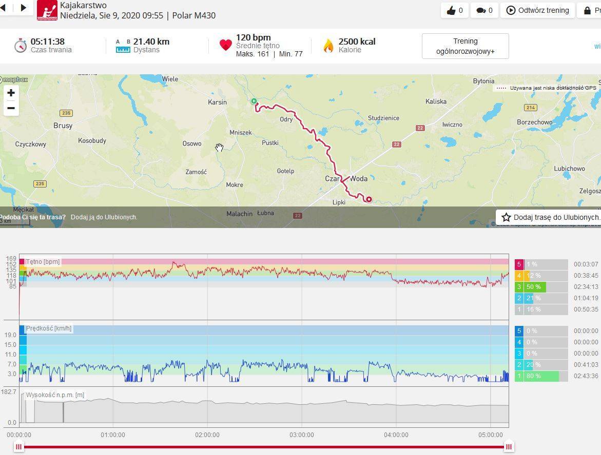This screenshot has height=455, width=601.
Task: Click left handle of time range slider
Action: [x=19, y=447]
